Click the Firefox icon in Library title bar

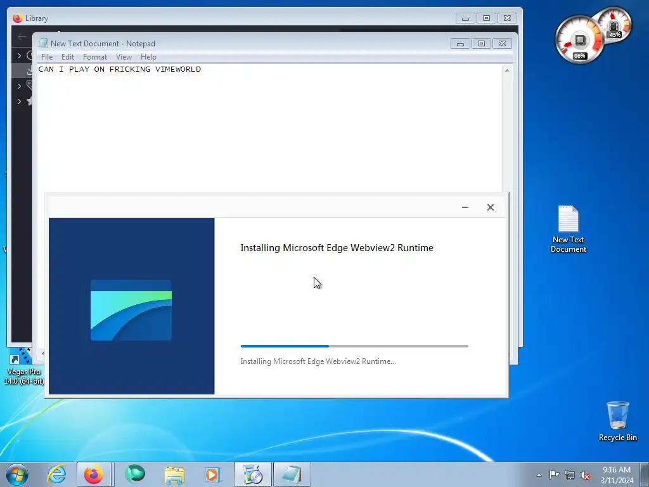[x=17, y=18]
